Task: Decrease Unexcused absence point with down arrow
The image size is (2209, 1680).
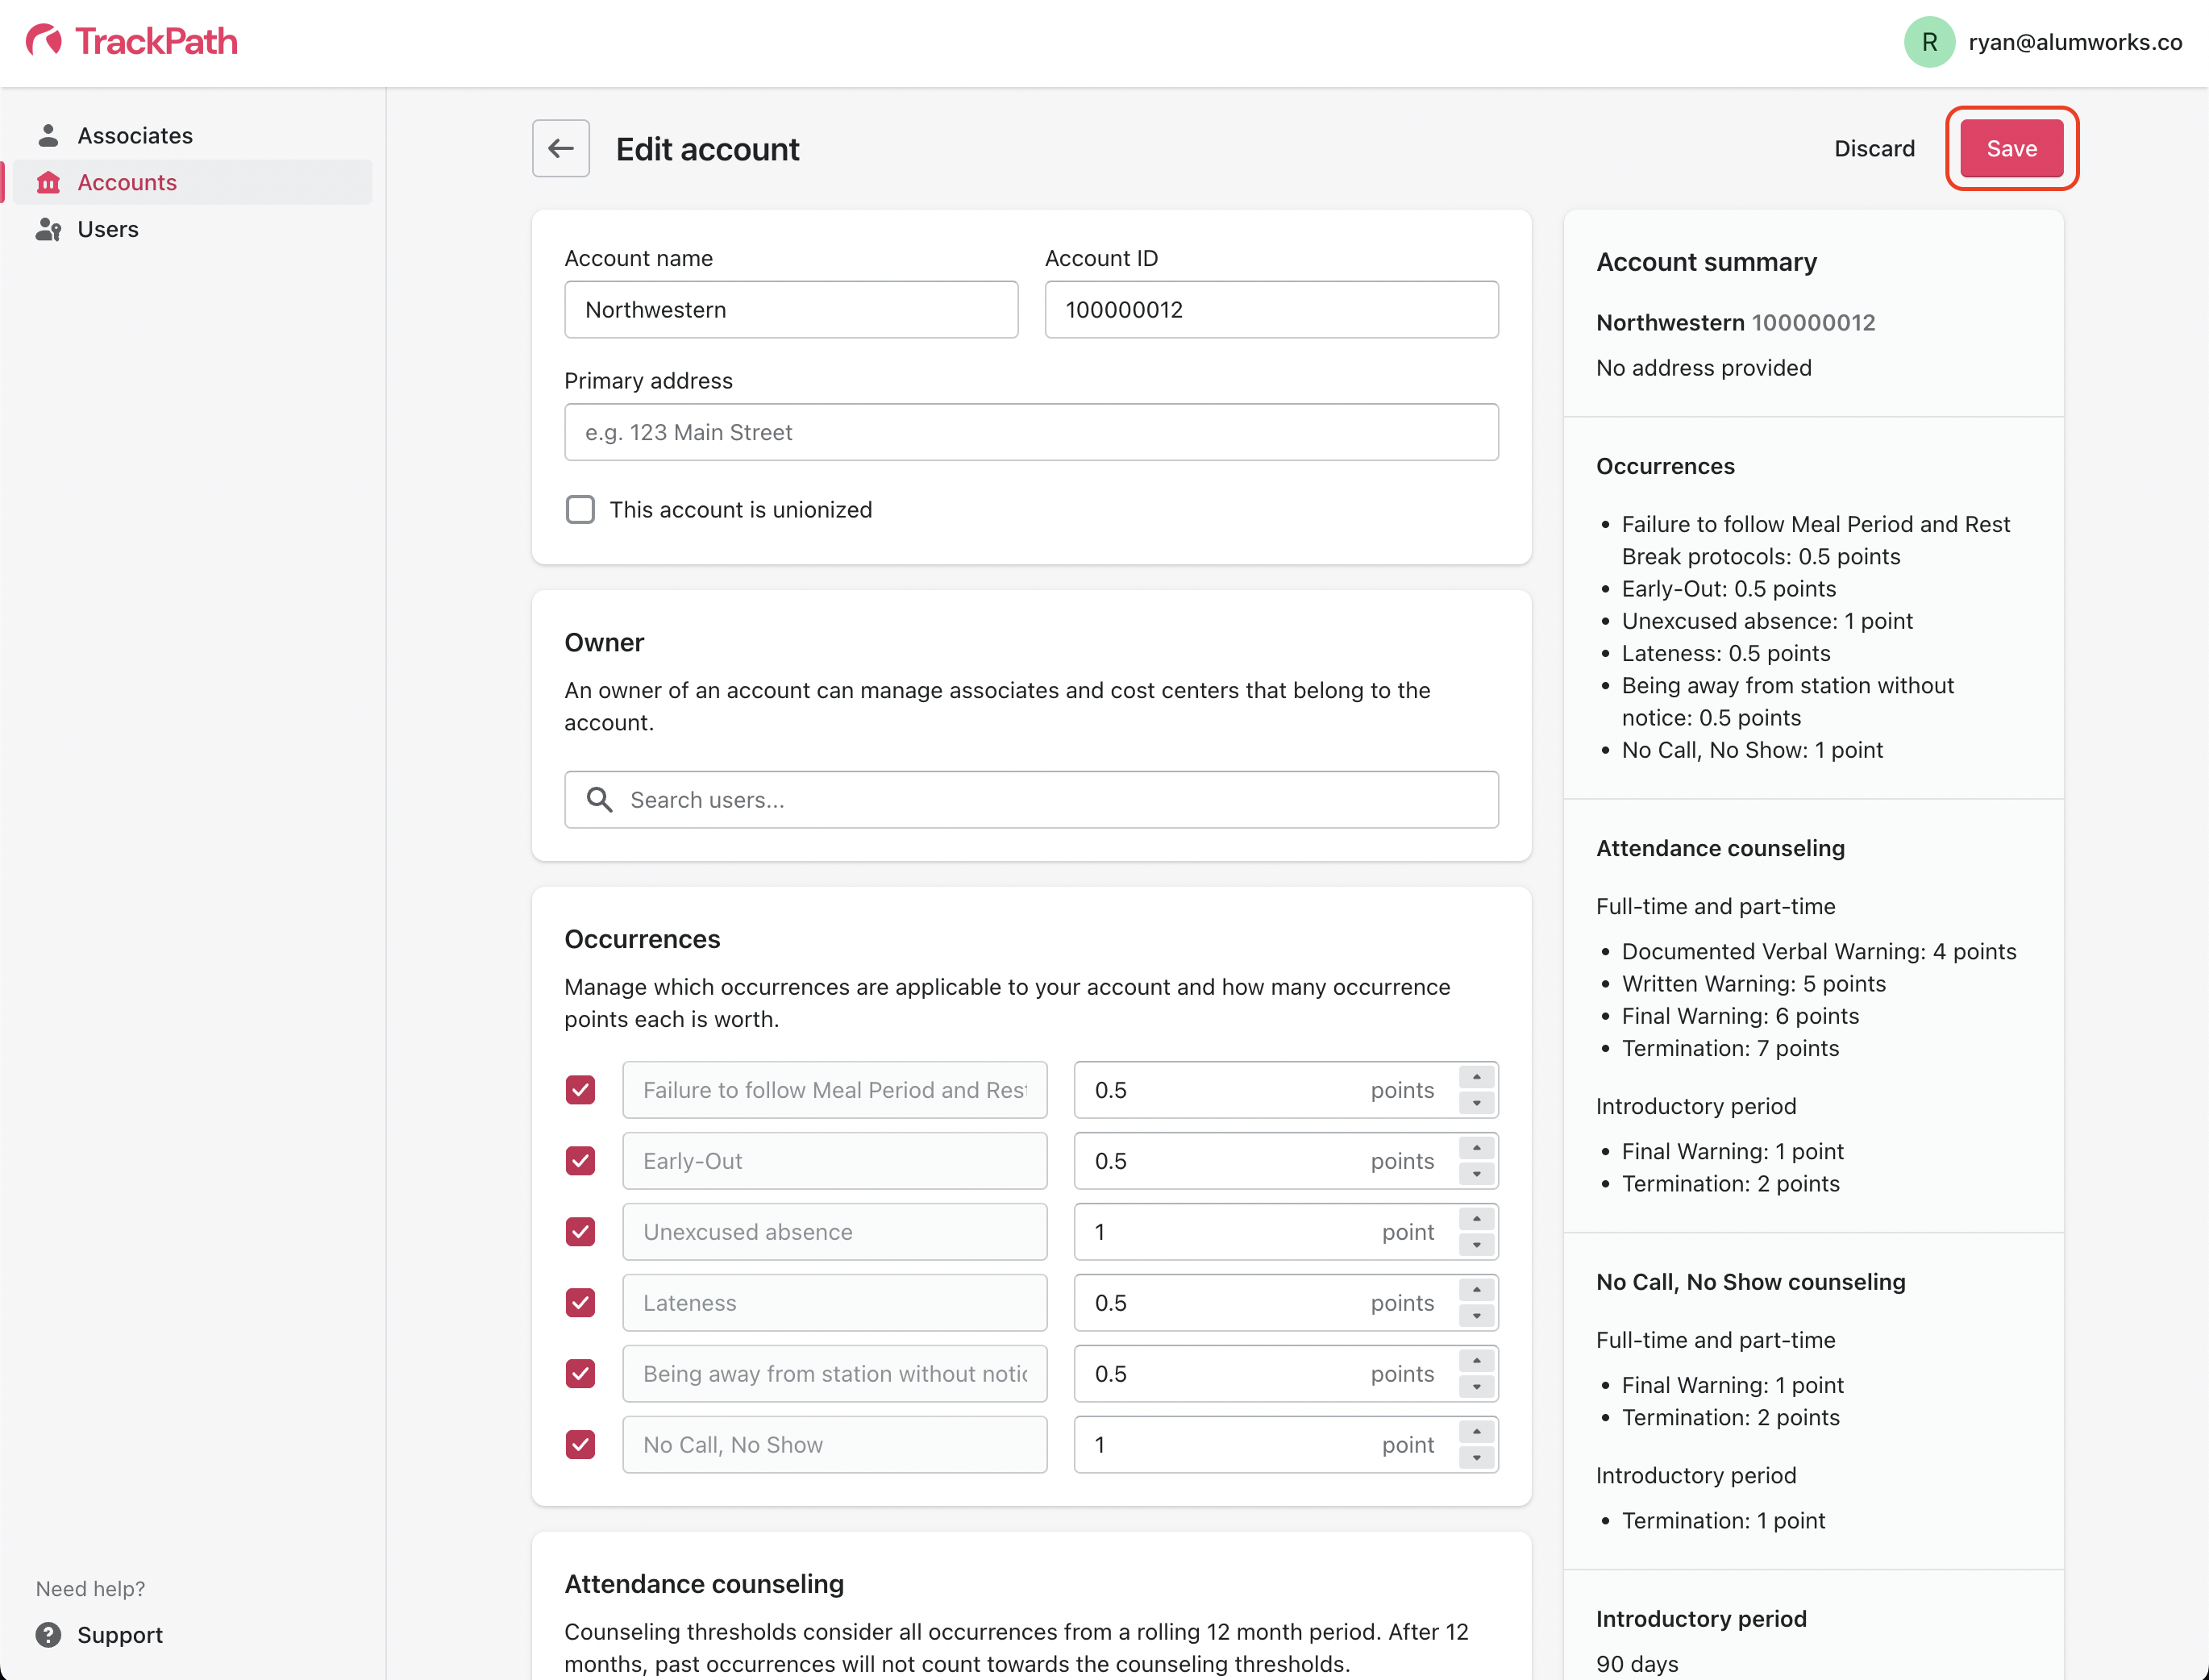Action: coord(1476,1245)
